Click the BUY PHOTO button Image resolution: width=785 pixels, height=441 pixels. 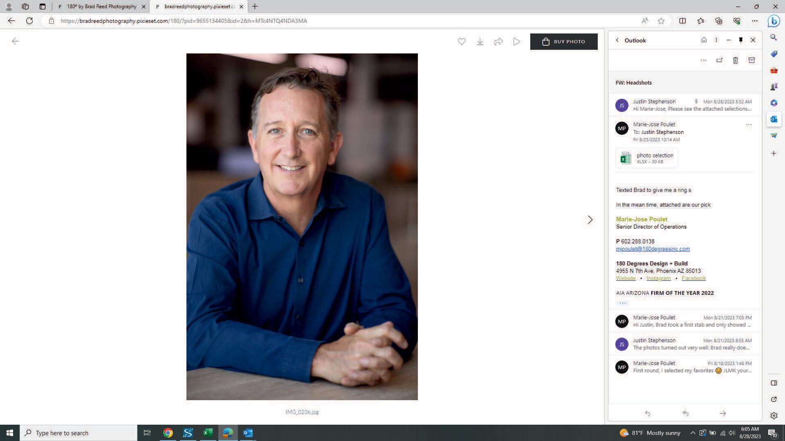(x=563, y=42)
